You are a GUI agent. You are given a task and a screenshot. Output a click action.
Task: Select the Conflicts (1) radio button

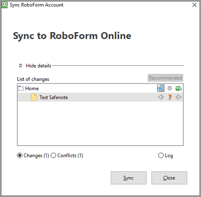[53, 155]
